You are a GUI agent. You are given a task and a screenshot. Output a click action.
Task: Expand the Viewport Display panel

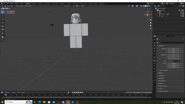[x=163, y=86]
